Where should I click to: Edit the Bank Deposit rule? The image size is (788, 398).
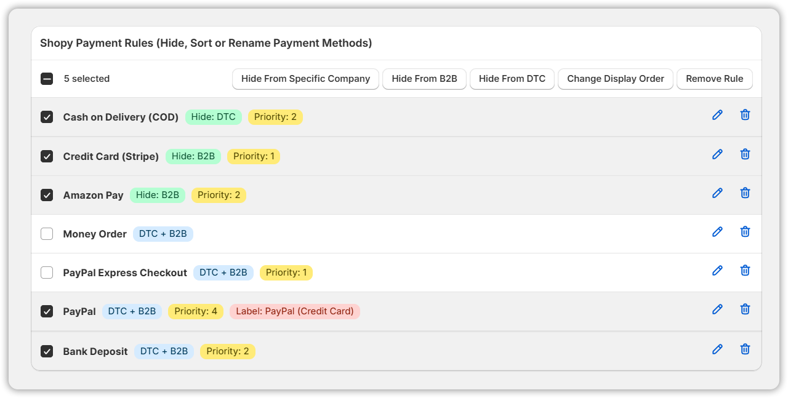[717, 349]
